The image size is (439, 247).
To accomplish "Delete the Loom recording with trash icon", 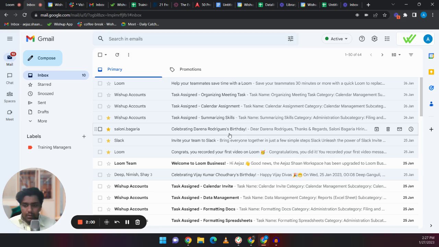I will point(138,222).
